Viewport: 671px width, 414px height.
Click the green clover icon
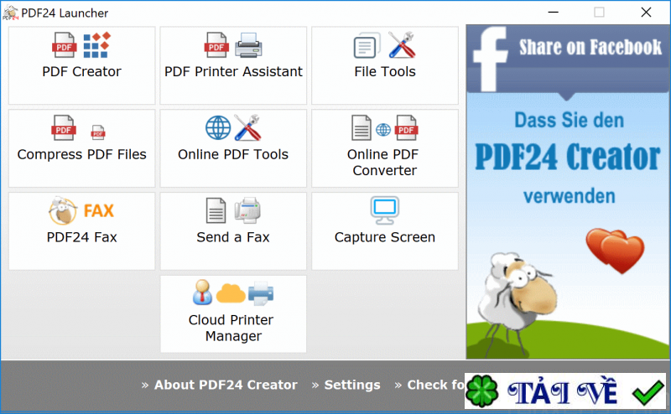pyautogui.click(x=481, y=391)
